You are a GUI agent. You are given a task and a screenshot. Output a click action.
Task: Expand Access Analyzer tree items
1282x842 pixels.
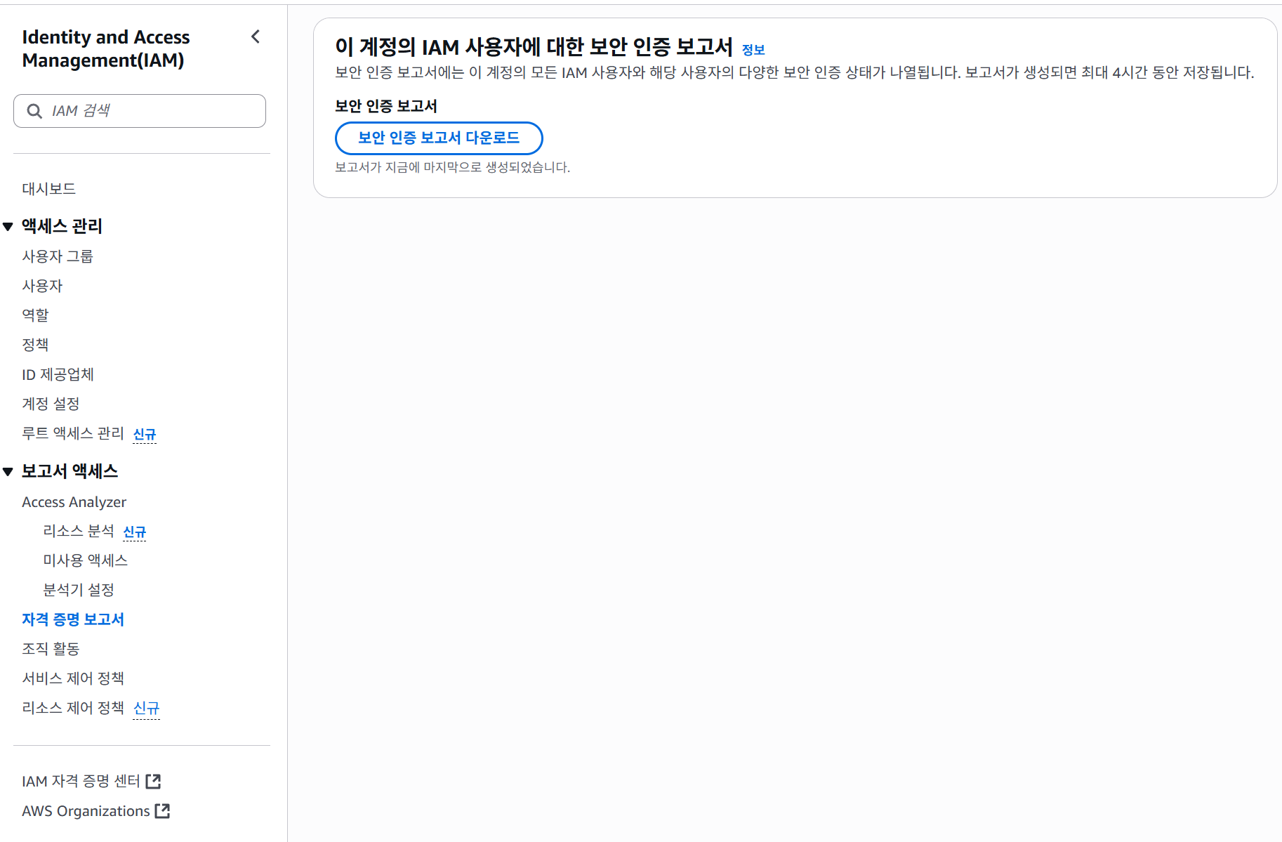[x=74, y=501]
